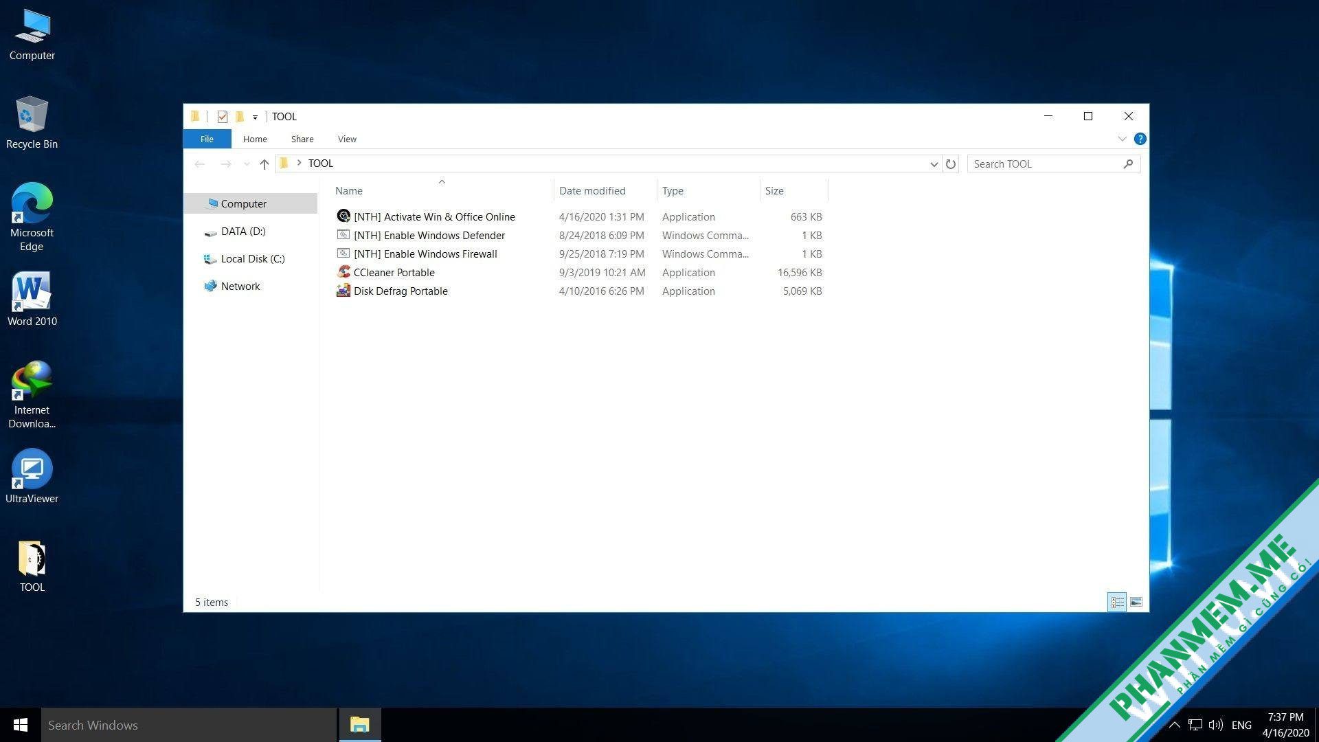Open the Recycle Bin desktop icon
This screenshot has width=1319, height=742.
32,124
